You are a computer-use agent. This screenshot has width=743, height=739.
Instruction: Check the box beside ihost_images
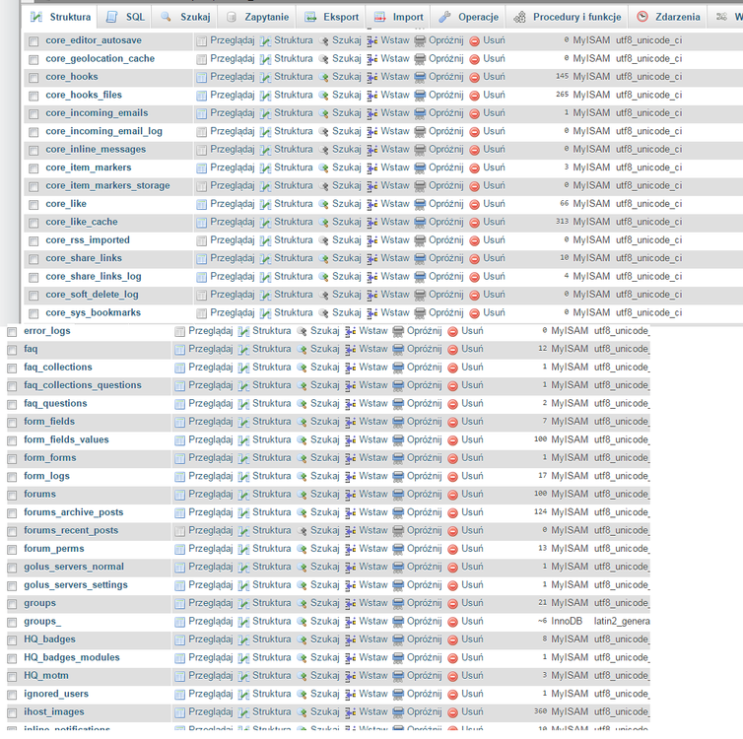point(12,712)
